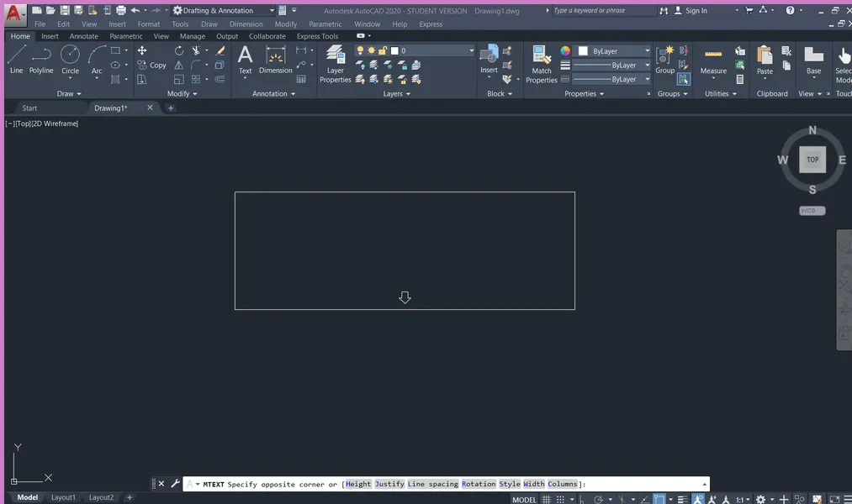Image resolution: width=852 pixels, height=504 pixels.
Task: Select the Line tool
Action: (x=15, y=59)
